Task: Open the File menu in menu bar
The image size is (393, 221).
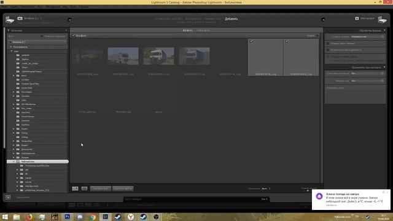Action: click(4, 7)
